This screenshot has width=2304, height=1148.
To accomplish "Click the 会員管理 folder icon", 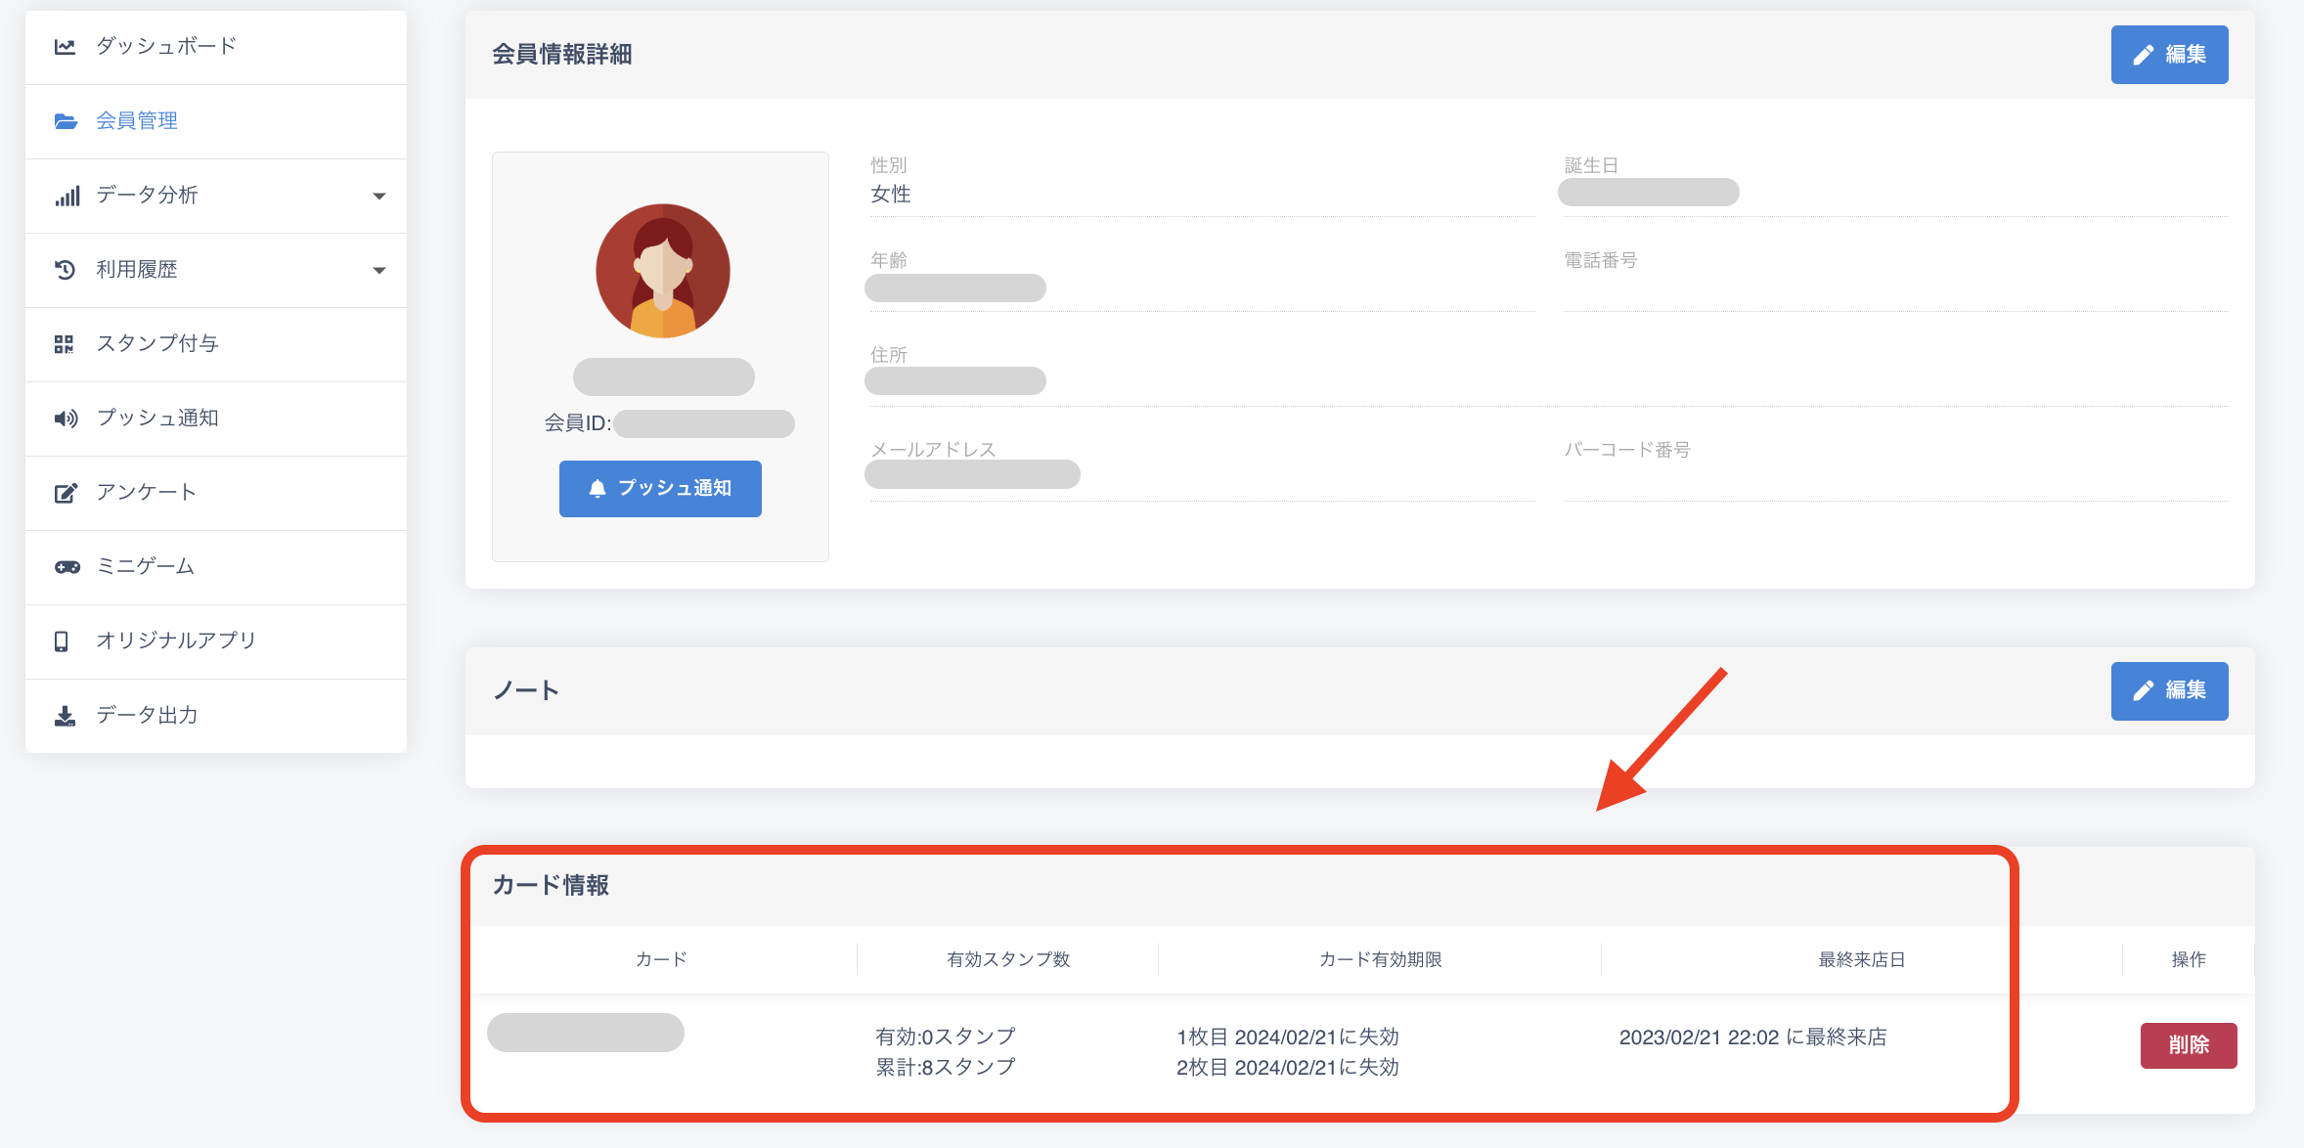I will [65, 121].
